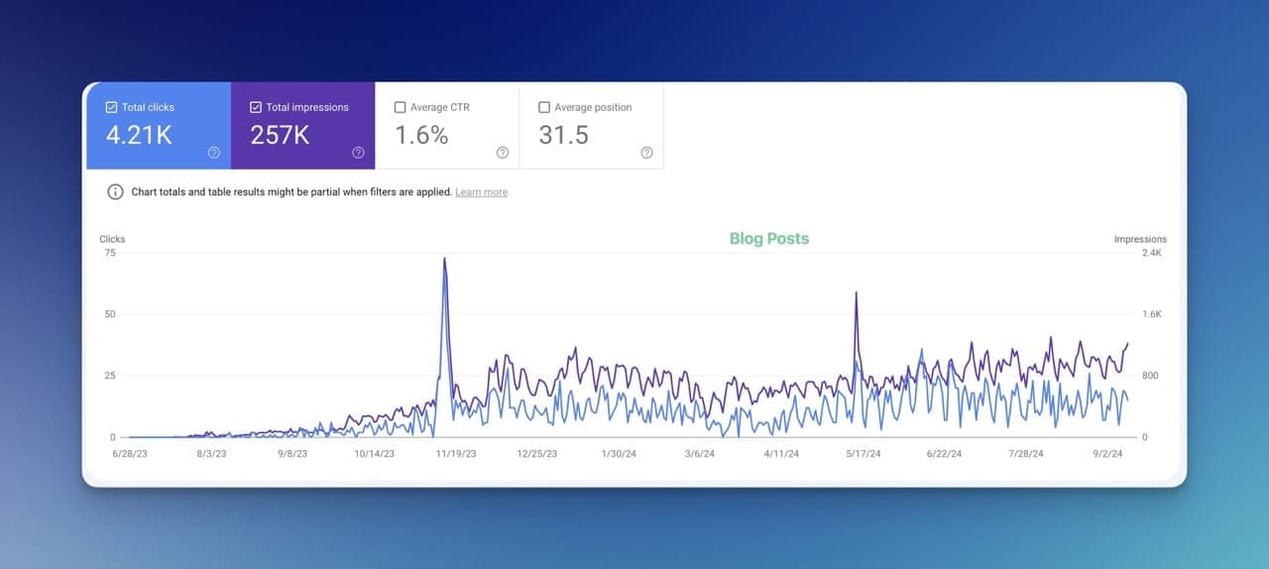
Task: Open the help icon in Average position card
Action: [646, 153]
